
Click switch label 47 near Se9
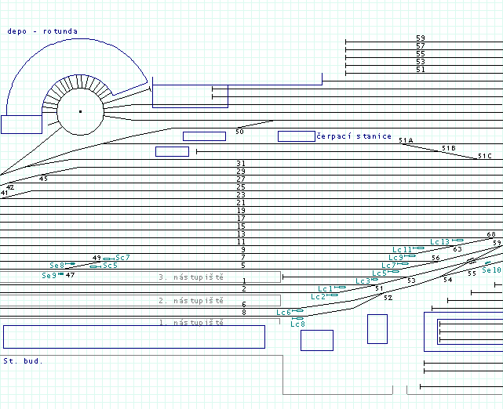pos(71,275)
